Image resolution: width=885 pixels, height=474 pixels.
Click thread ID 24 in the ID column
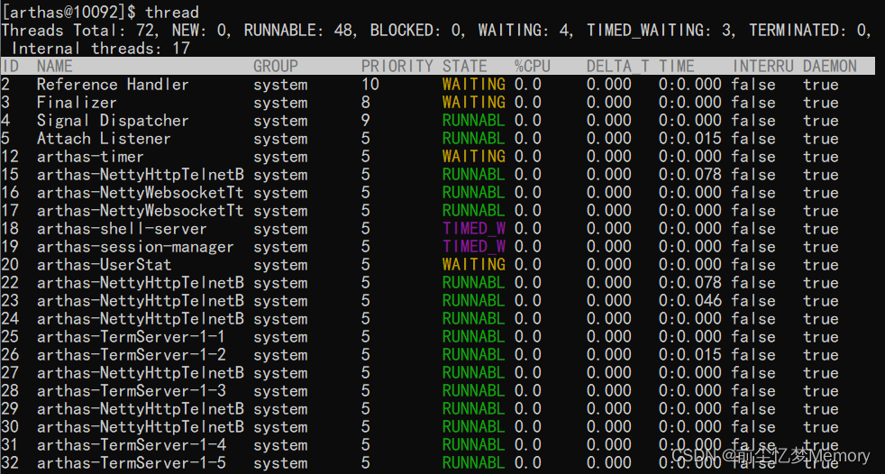coord(10,319)
